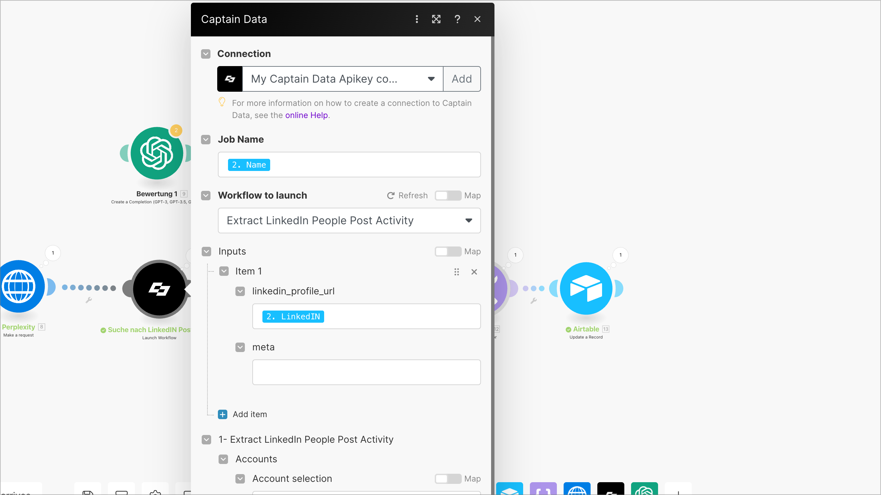
Task: Click into the empty meta input field
Action: point(366,372)
